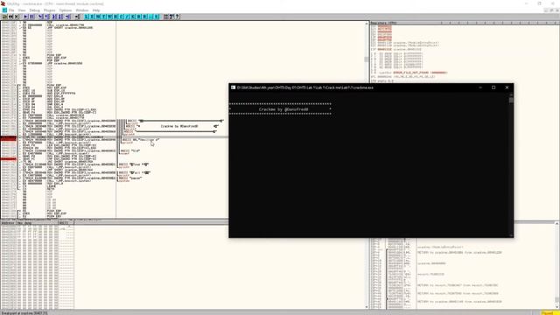Image resolution: width=560 pixels, height=315 pixels.
Task: Pause execution with the pause toolbar icon
Action: [x=31, y=17]
